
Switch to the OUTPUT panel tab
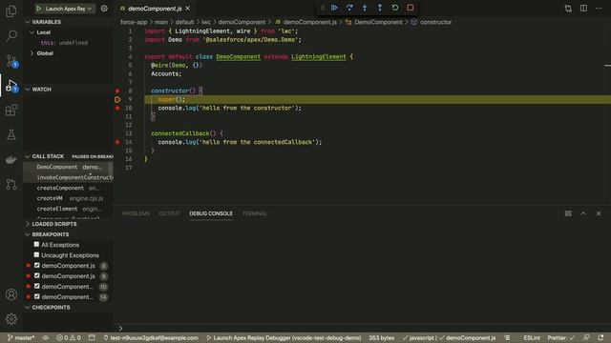pos(170,213)
